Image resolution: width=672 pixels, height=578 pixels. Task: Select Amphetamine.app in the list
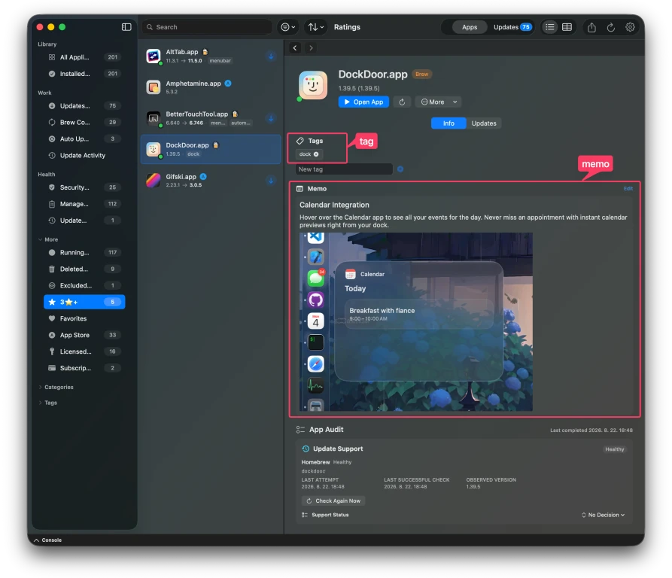pyautogui.click(x=211, y=87)
